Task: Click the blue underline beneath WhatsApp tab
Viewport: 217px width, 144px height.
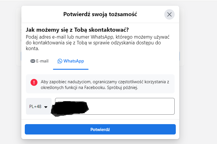Action: (x=71, y=69)
